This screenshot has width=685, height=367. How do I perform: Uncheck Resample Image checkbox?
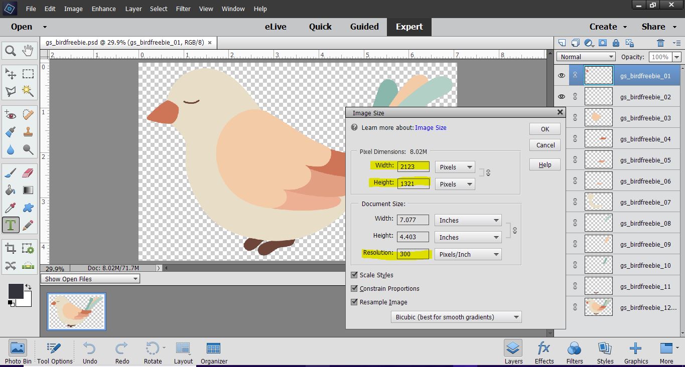coord(354,302)
